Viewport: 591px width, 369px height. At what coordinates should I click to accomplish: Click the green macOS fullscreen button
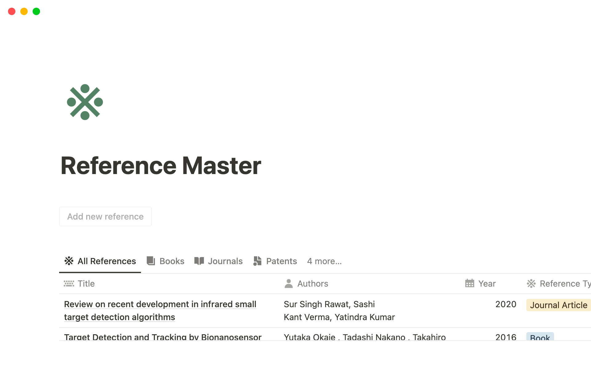tap(36, 11)
